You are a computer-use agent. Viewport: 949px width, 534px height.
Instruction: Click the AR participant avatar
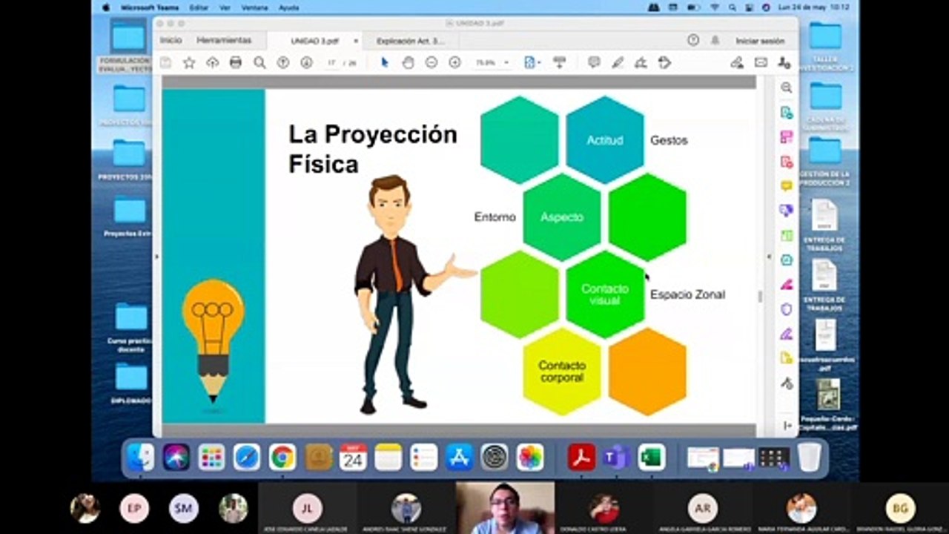702,509
